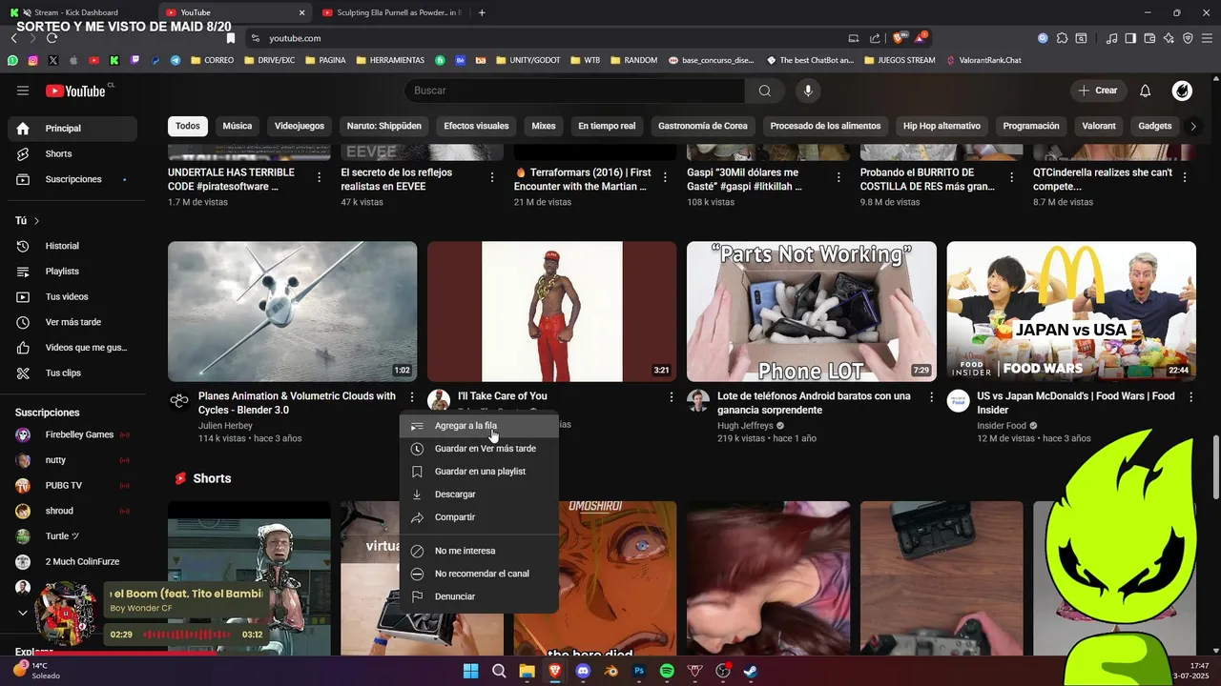Open Spotify from the taskbar
1221x686 pixels.
[667, 671]
